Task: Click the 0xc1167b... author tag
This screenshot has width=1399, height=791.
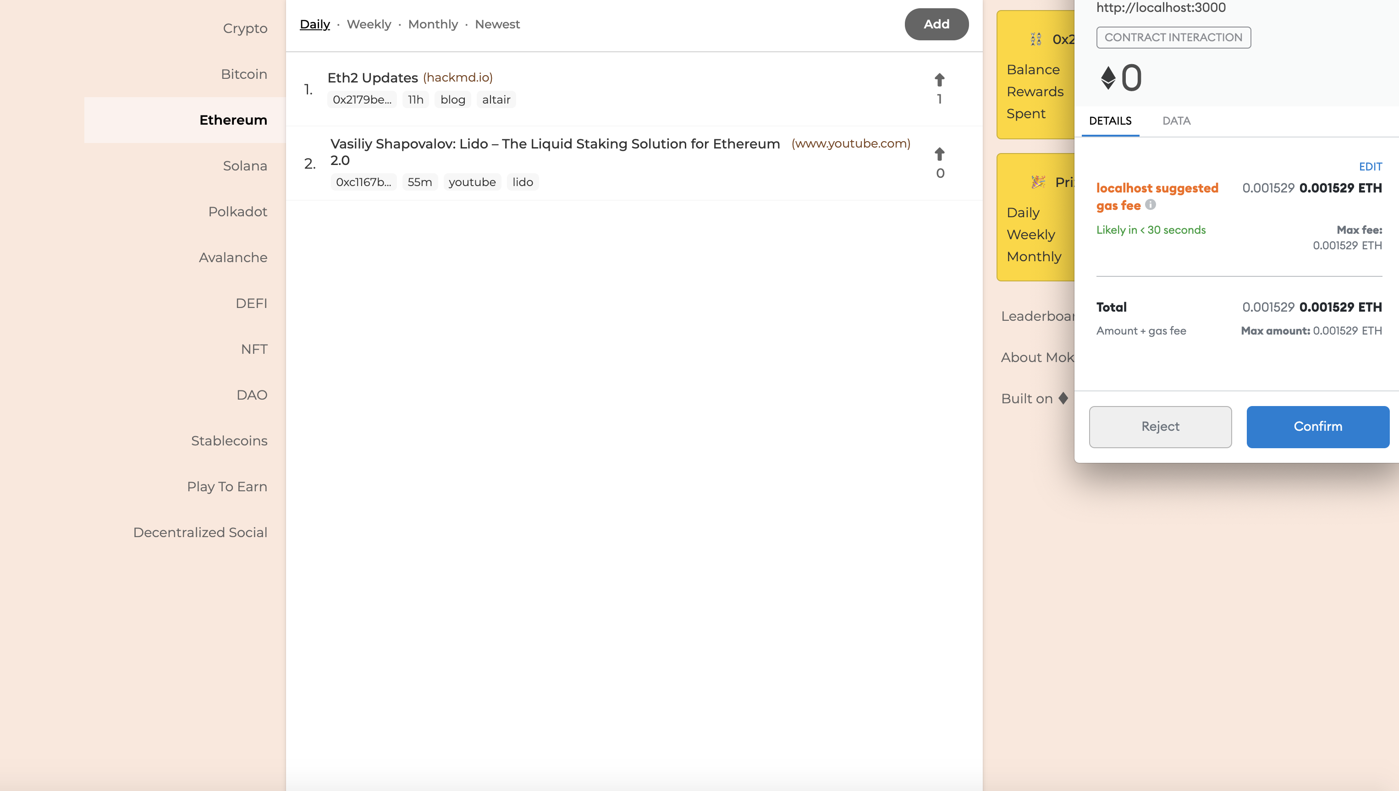Action: point(364,182)
